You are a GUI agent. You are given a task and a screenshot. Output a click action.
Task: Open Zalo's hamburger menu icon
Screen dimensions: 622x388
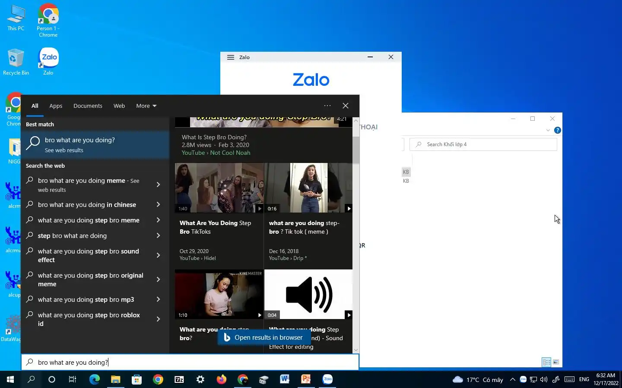coord(231,57)
